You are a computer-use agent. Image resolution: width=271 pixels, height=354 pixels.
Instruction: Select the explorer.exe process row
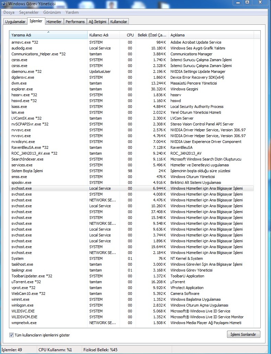point(22,89)
